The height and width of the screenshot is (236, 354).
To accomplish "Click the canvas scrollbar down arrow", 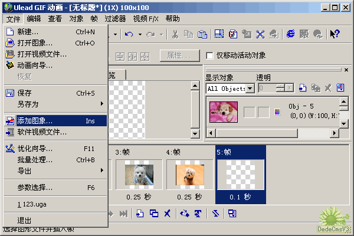I will coord(195,134).
